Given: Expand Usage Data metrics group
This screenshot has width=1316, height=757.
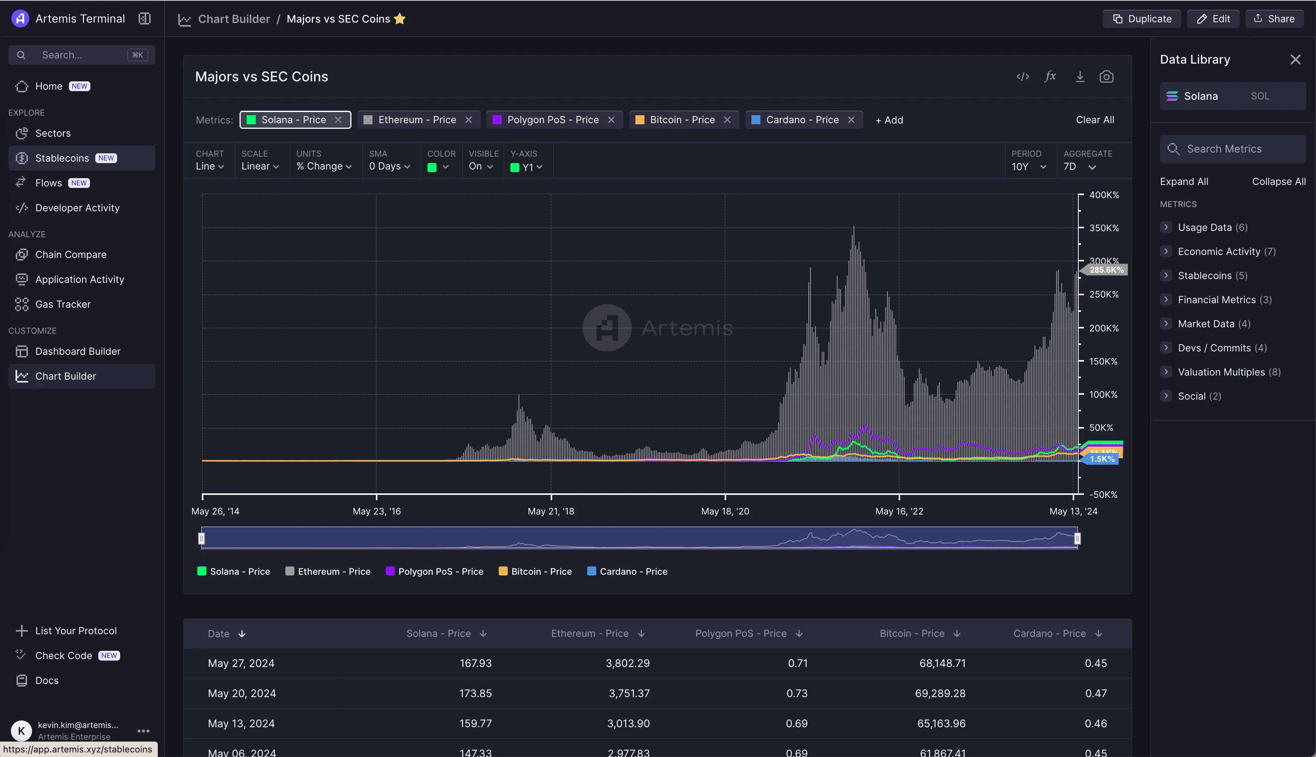Looking at the screenshot, I should point(1166,227).
